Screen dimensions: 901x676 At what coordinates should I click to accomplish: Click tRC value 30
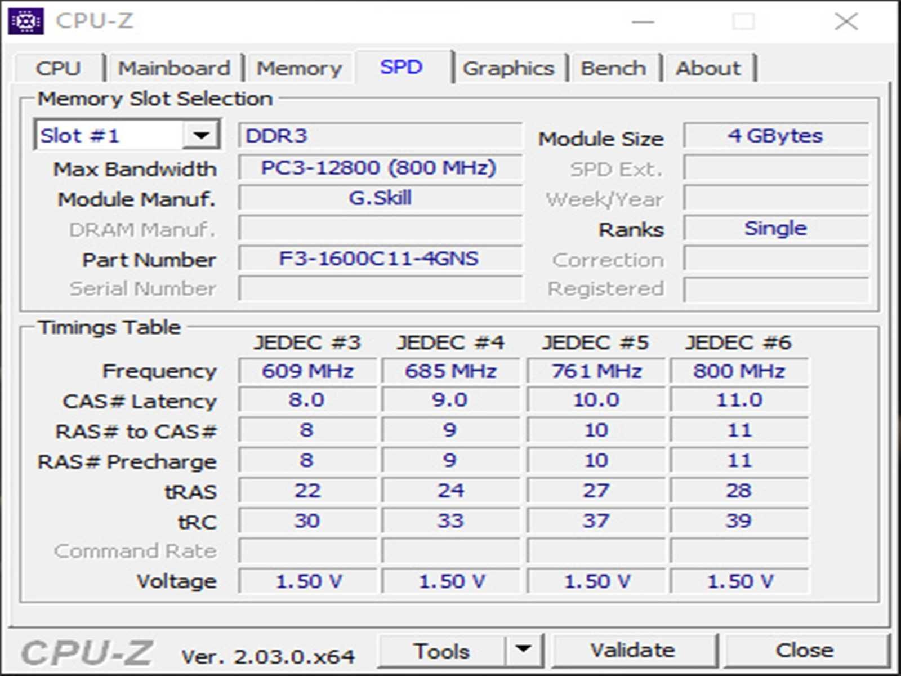(307, 521)
